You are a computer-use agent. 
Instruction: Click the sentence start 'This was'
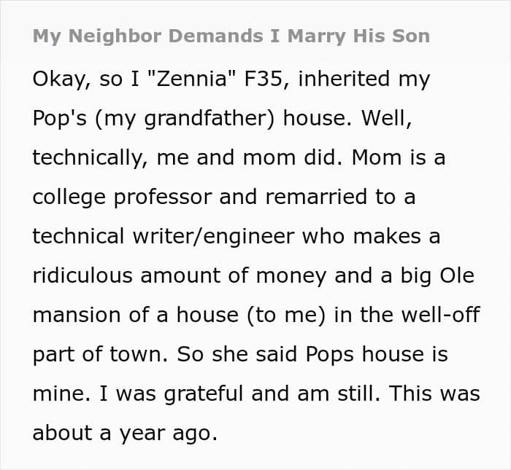434,394
